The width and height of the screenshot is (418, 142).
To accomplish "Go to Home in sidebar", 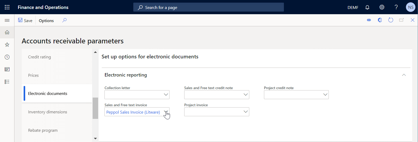I will 7,32.
